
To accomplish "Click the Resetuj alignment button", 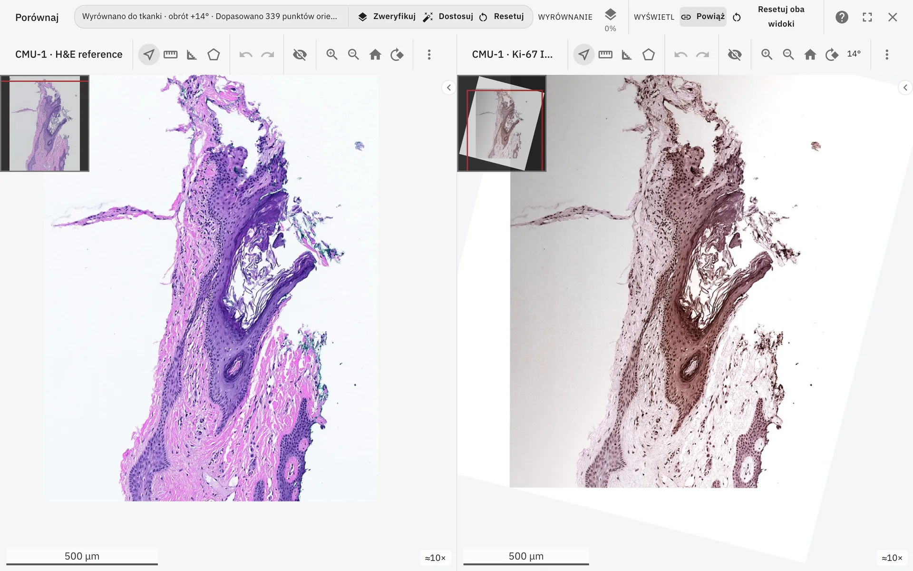I will 501,17.
